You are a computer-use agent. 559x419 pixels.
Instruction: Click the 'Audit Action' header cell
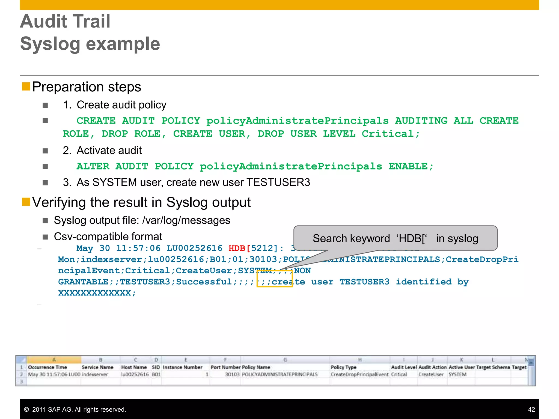(x=433, y=367)
